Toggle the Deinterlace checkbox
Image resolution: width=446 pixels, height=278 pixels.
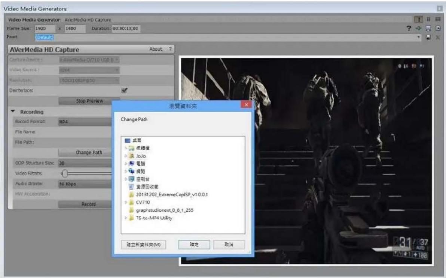[124, 90]
